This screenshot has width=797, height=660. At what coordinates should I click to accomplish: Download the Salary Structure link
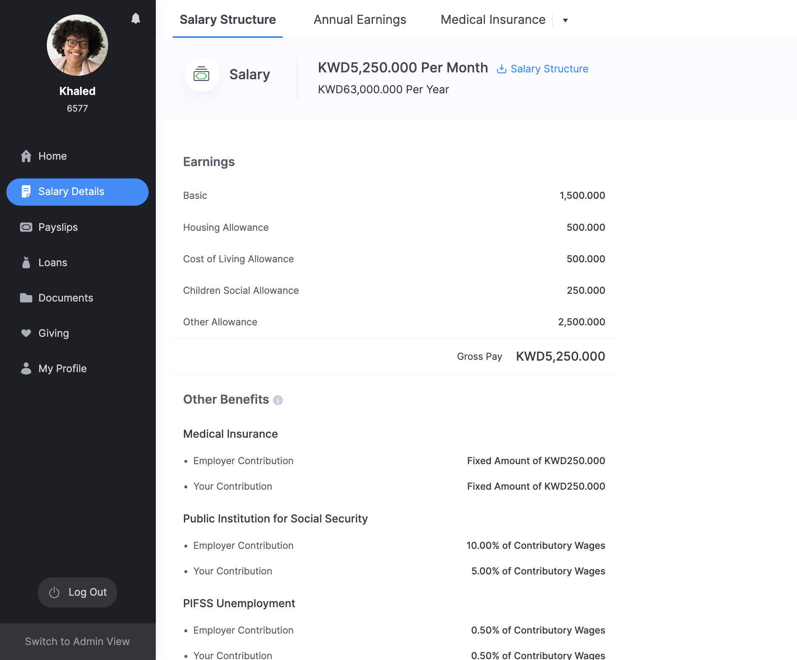549,69
